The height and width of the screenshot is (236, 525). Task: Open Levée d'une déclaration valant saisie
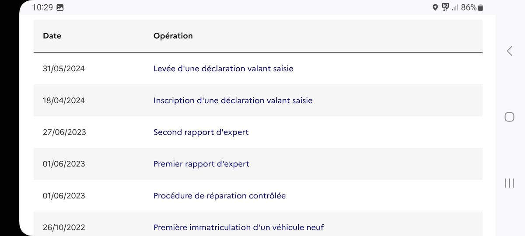point(224,69)
